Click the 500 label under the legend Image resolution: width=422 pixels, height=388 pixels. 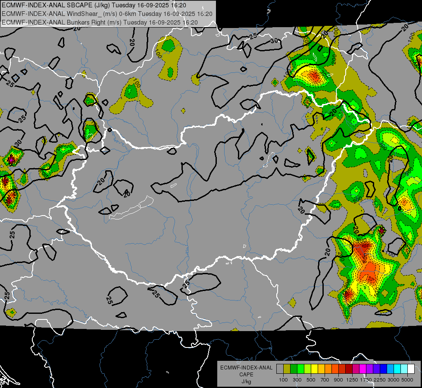(311, 380)
